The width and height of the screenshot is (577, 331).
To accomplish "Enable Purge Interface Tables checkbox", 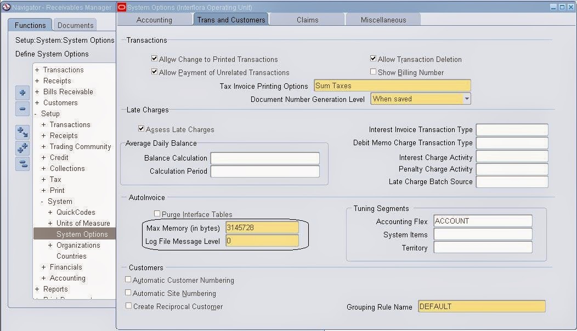I will click(157, 214).
